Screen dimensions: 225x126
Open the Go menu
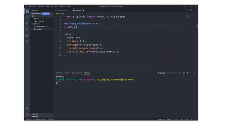pyautogui.click(x=52, y=6)
